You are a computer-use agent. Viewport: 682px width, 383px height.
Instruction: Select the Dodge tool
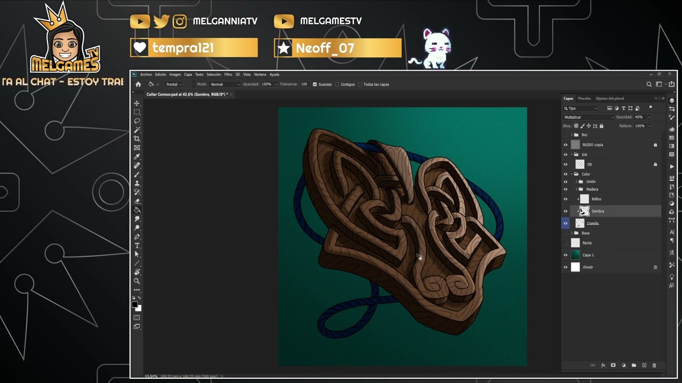pyautogui.click(x=137, y=228)
